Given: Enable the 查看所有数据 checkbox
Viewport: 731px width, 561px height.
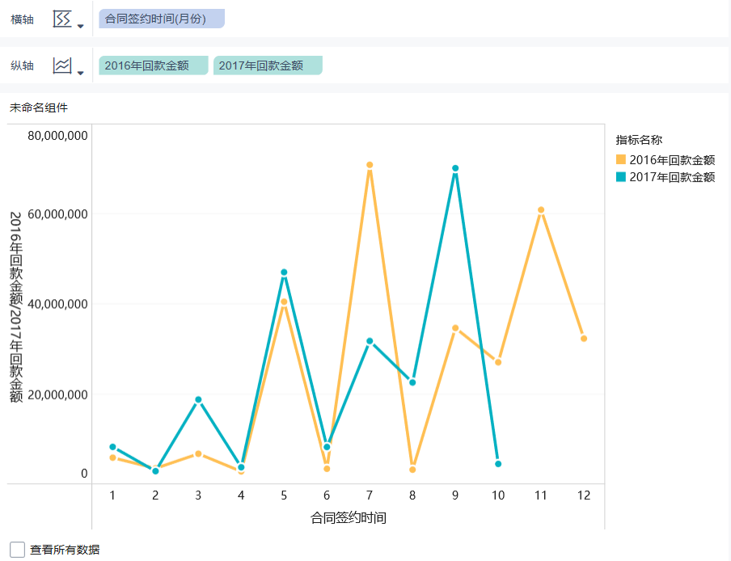Looking at the screenshot, I should pos(17,550).
